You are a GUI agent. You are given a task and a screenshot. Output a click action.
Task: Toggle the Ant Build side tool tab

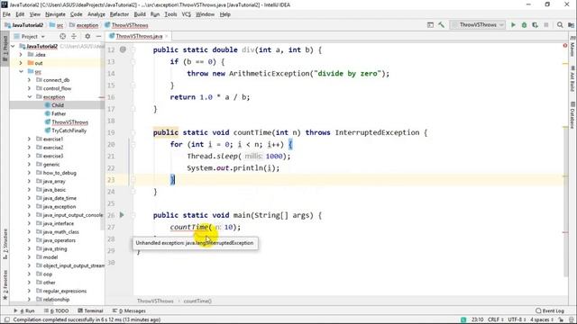point(572,78)
